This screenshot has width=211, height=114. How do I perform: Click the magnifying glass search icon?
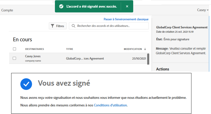73,26
